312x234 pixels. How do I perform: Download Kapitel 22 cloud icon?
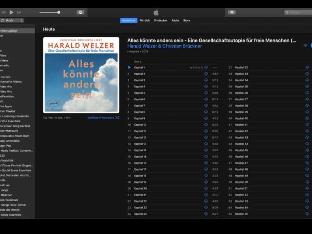pos(206,201)
